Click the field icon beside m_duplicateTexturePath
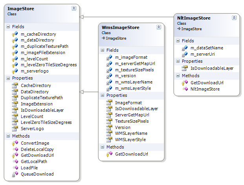 tap(15, 46)
